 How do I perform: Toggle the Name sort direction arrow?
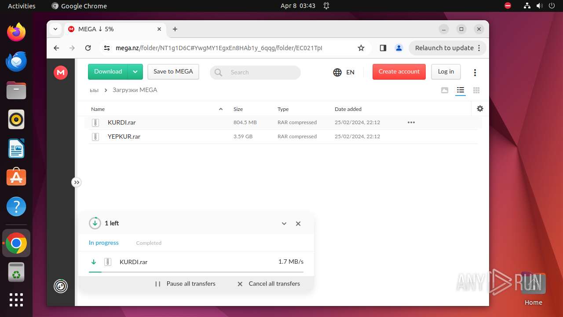[x=221, y=109]
